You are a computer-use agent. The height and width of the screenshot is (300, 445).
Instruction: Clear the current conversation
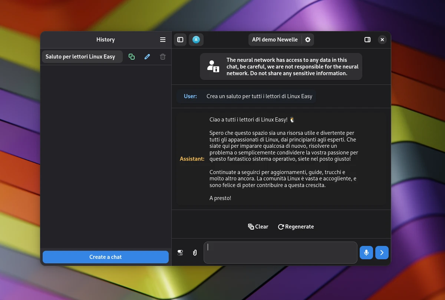[x=258, y=227]
